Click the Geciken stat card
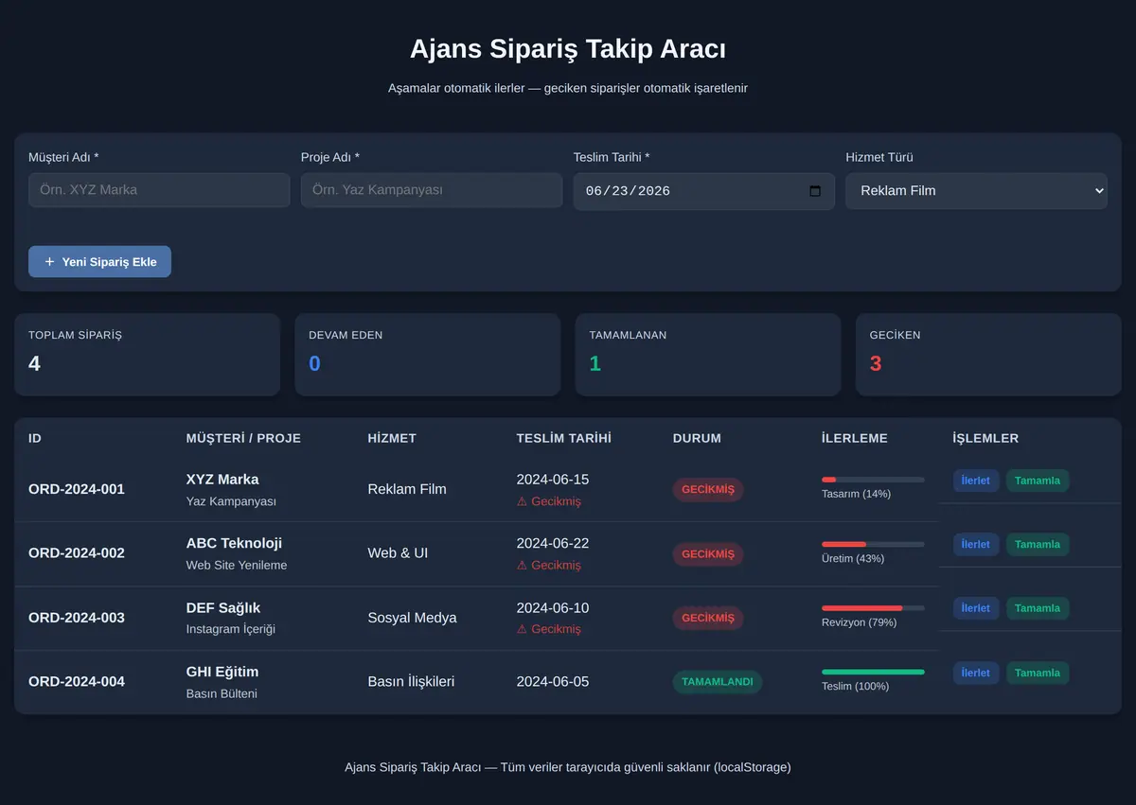Image resolution: width=1136 pixels, height=805 pixels. (x=988, y=355)
